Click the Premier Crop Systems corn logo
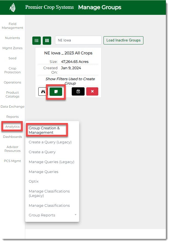The image size is (170, 243). pos(13,7)
